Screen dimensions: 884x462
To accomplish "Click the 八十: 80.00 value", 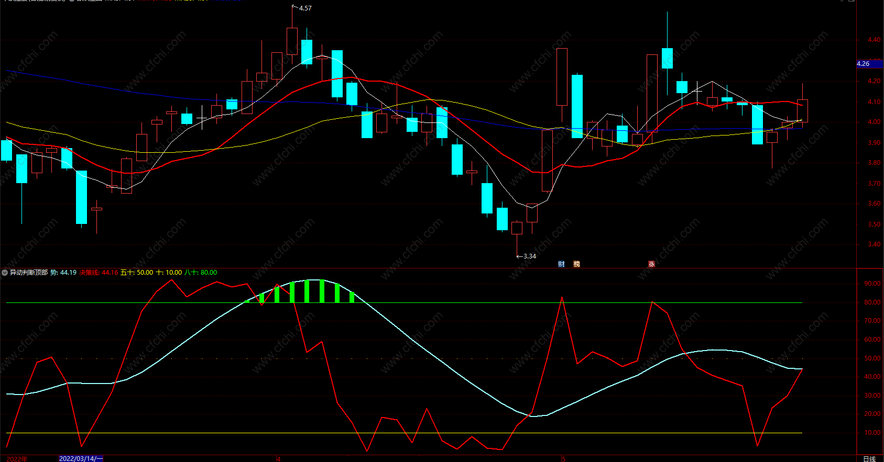I will point(201,273).
